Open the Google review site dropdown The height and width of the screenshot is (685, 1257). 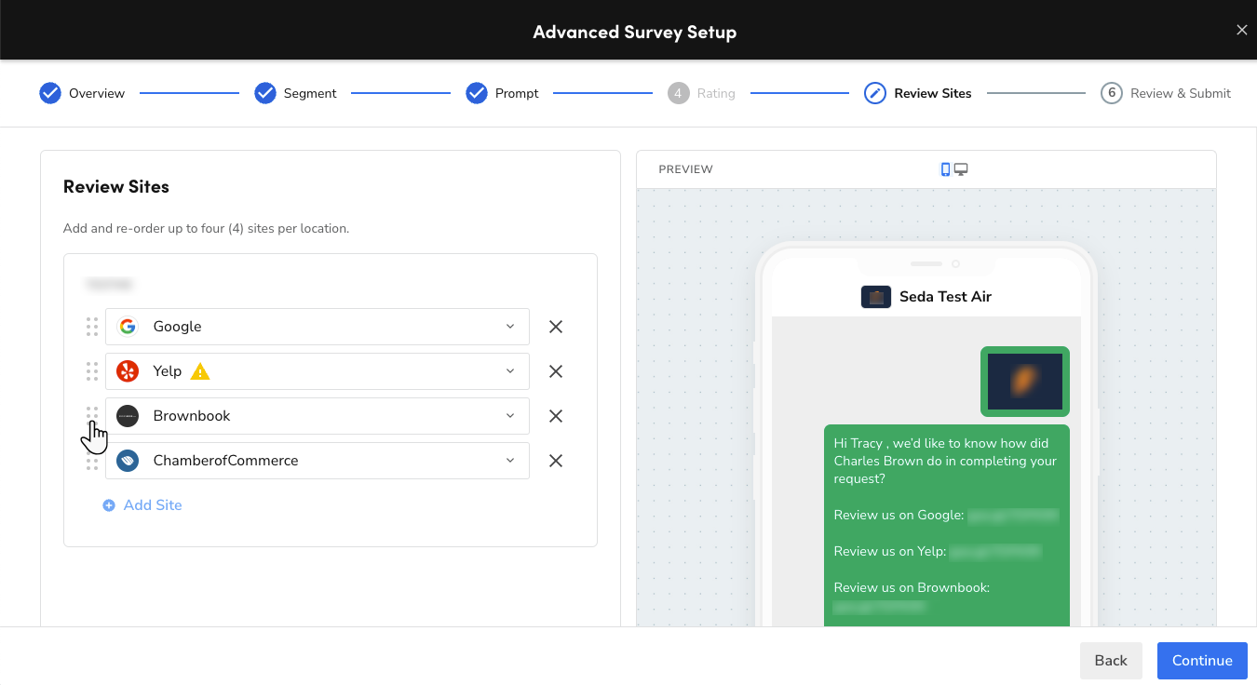(510, 327)
